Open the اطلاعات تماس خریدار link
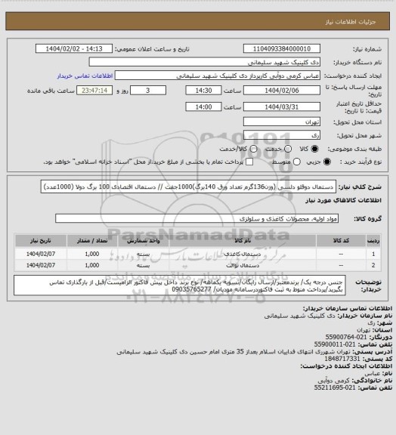The image size is (396, 435). [85, 76]
